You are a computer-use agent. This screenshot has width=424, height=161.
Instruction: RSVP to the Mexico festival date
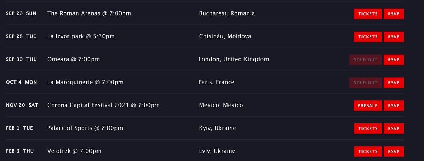(394, 105)
